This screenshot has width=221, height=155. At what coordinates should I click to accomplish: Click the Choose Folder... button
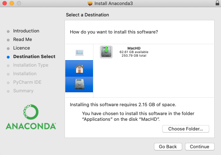(x=186, y=129)
